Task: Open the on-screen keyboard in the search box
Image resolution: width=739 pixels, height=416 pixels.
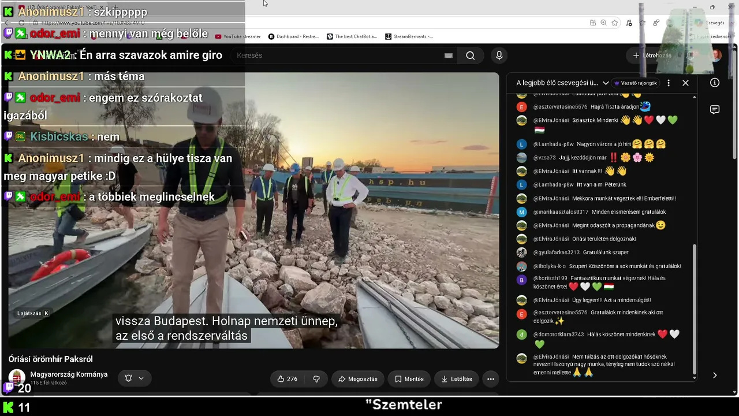Action: pos(449,55)
